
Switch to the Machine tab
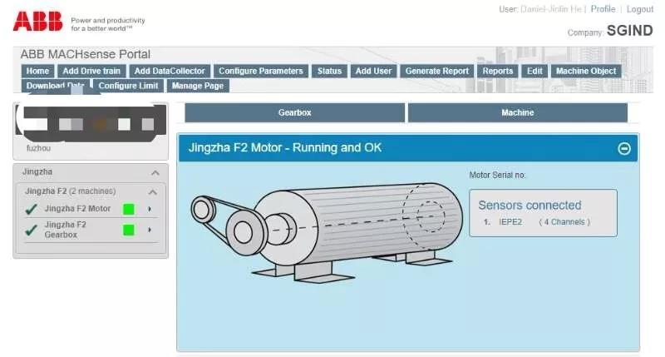tap(517, 112)
